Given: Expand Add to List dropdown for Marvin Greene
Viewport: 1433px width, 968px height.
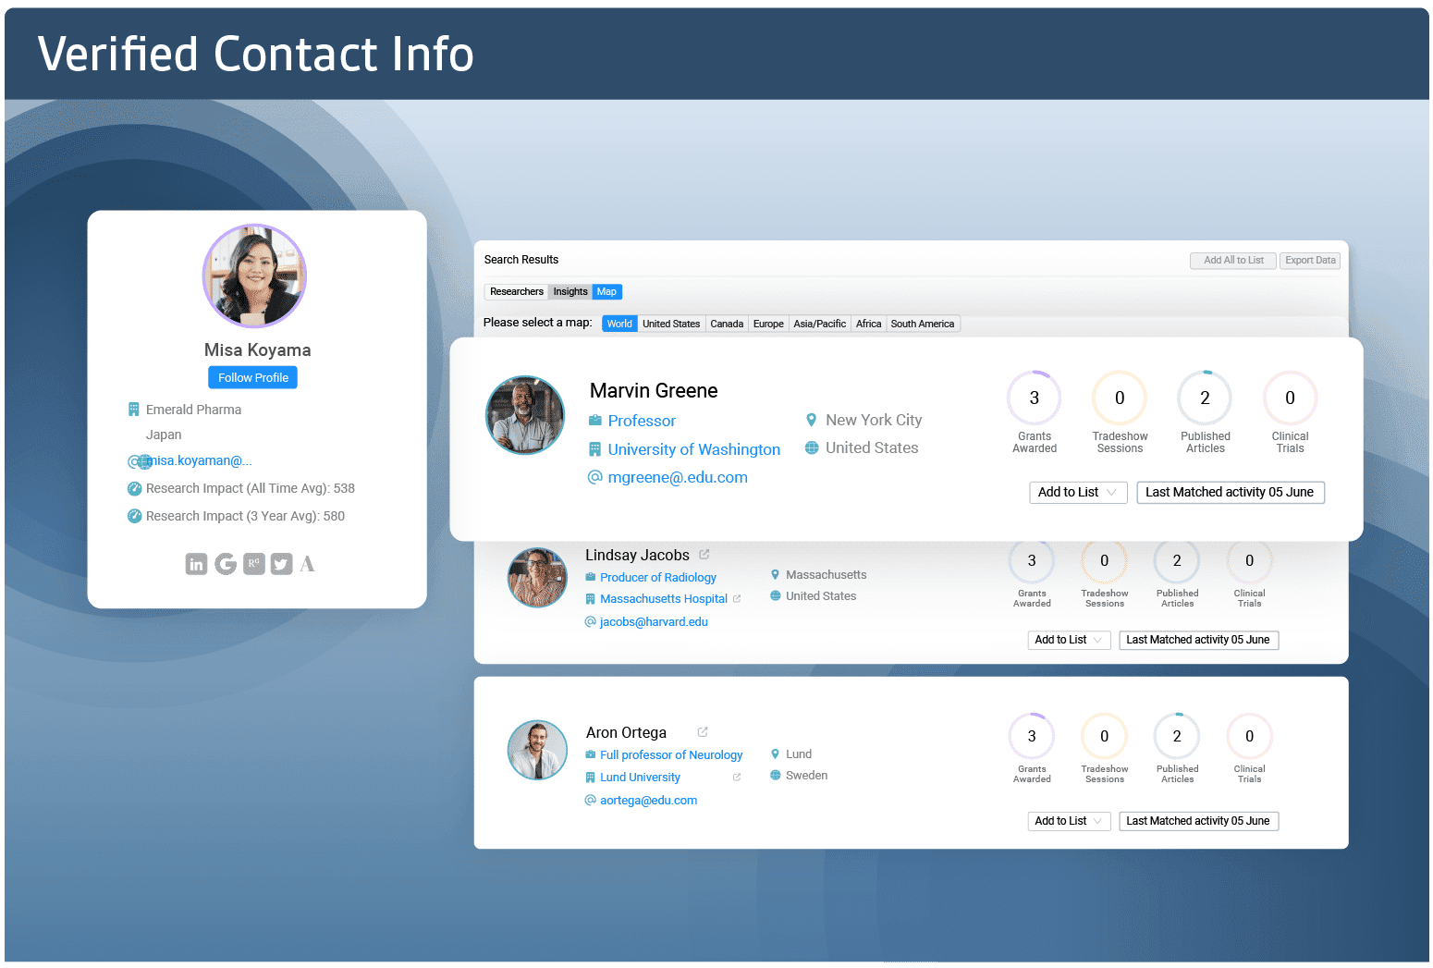Looking at the screenshot, I should coord(1078,493).
